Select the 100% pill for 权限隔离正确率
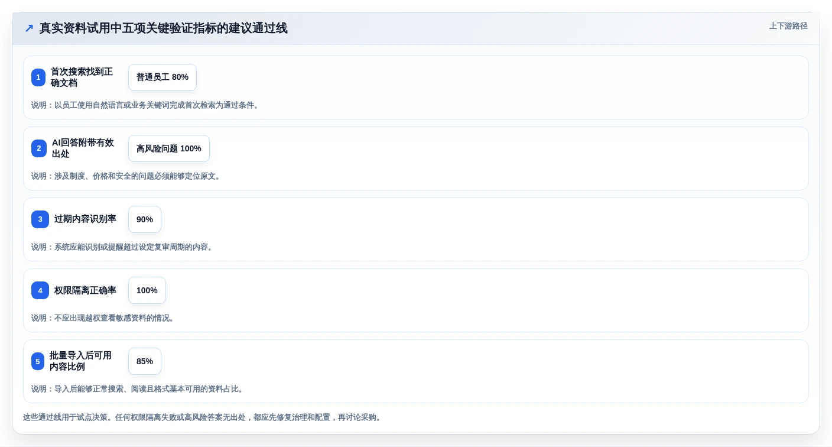Screen dimensions: 832x447 coord(147,290)
